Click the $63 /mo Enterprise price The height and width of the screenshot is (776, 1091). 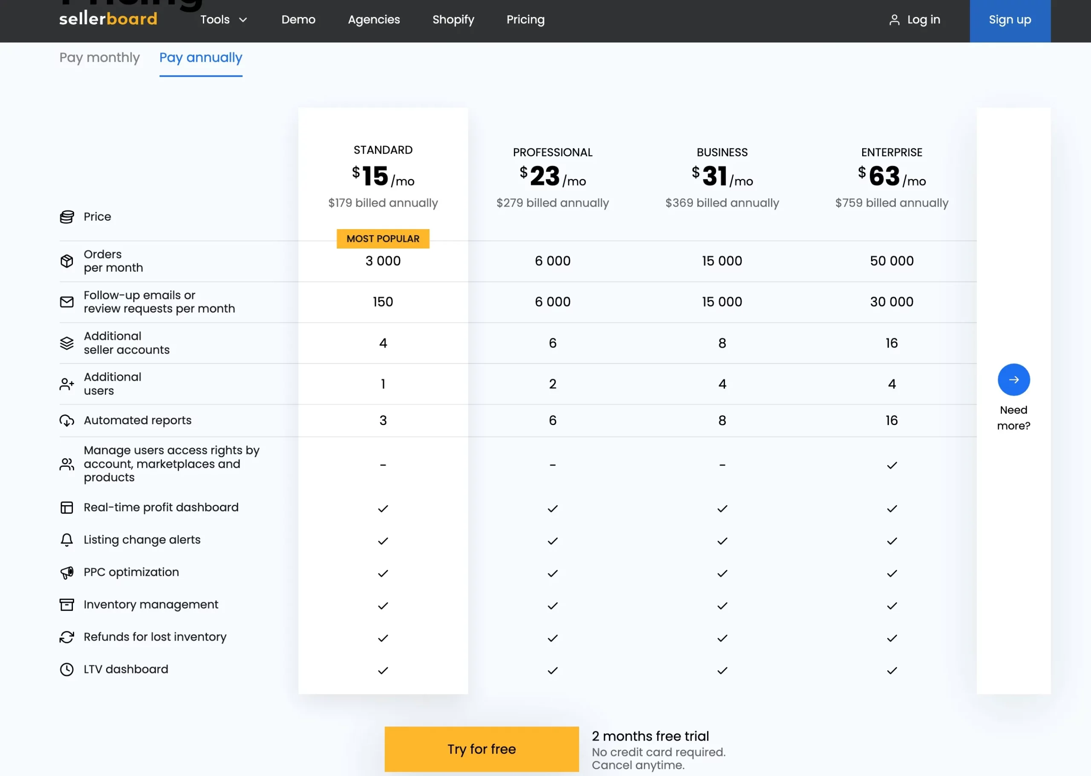[892, 176]
